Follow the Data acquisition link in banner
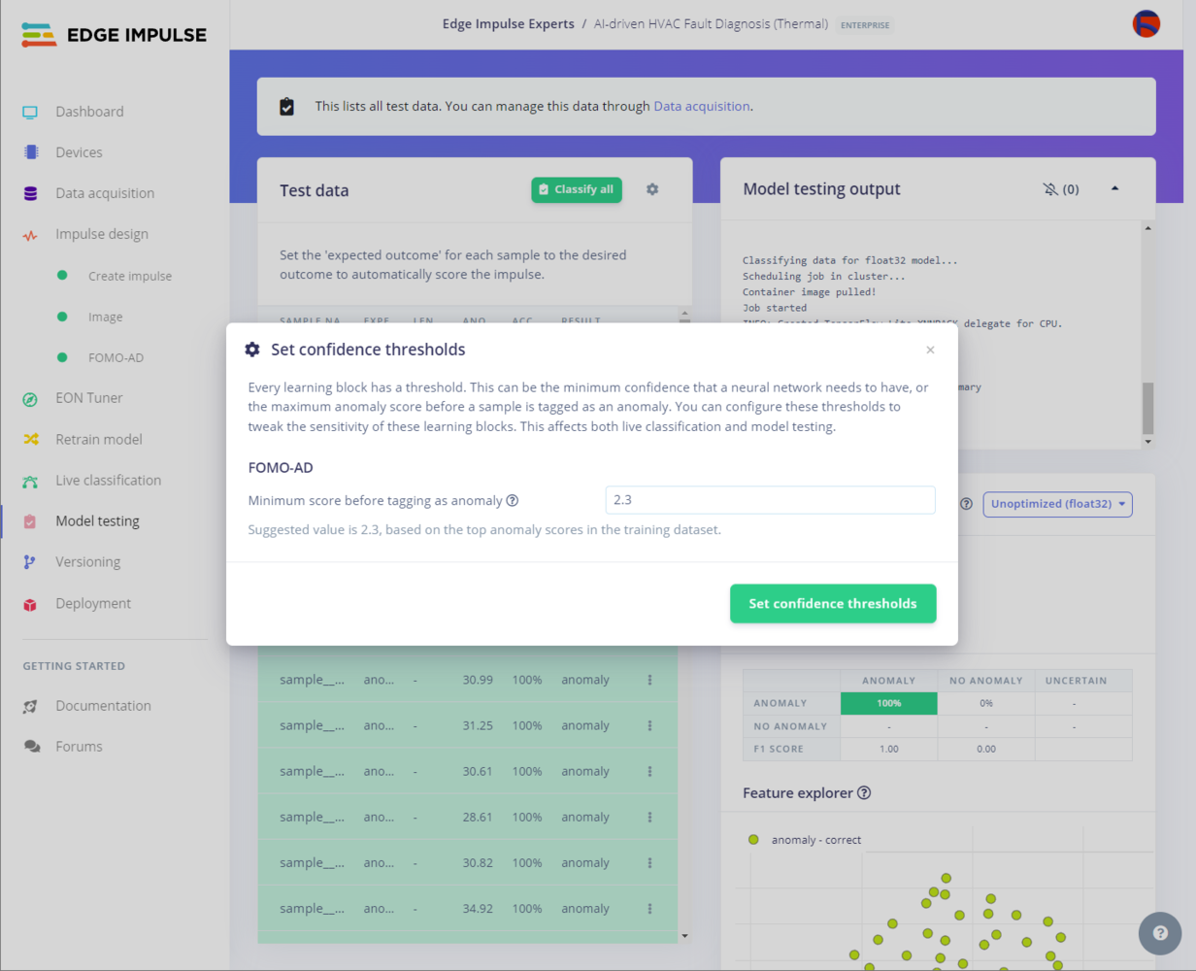1196x971 pixels. pos(702,106)
